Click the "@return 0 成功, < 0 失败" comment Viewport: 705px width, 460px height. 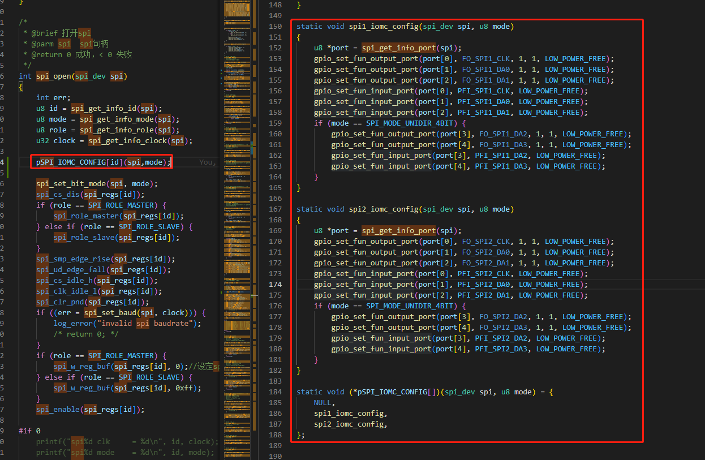pos(78,54)
